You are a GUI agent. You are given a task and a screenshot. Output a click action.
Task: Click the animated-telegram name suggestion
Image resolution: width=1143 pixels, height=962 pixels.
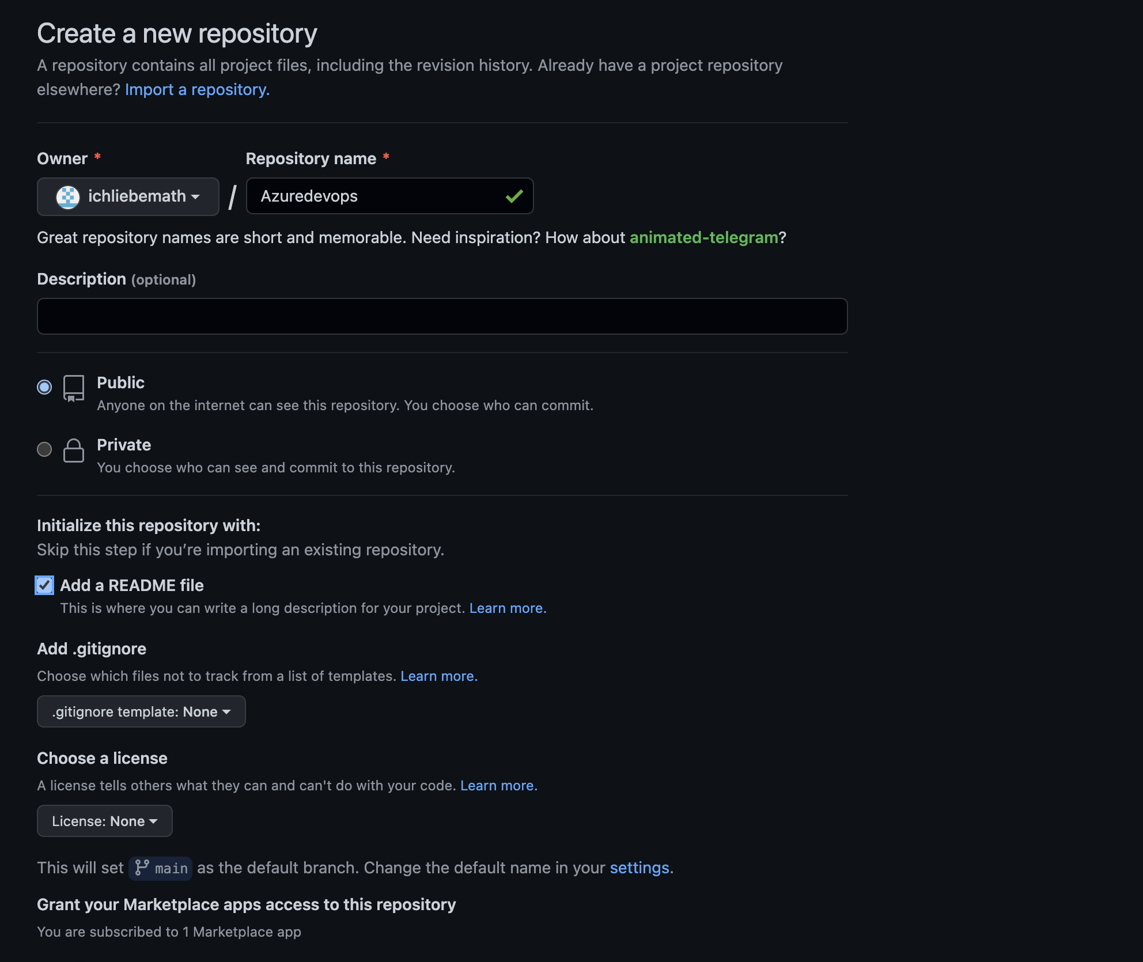pos(703,237)
